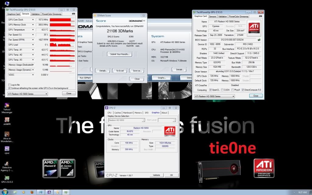The width and height of the screenshot is (312, 195).
Task: Open the SPD tab in CPU-Z
Action: coord(147,113)
